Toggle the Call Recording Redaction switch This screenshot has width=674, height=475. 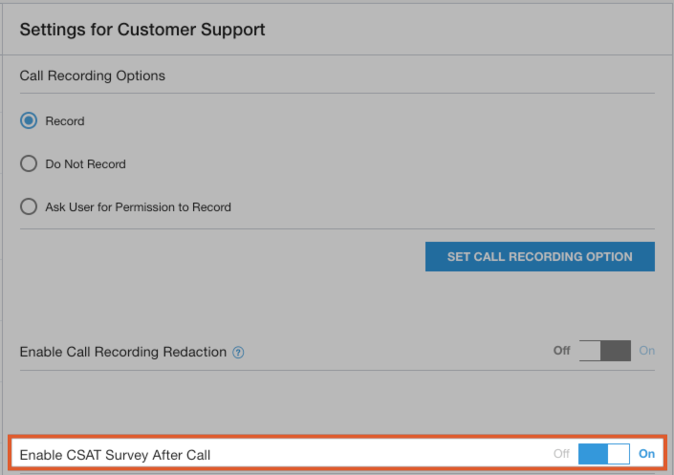click(604, 351)
